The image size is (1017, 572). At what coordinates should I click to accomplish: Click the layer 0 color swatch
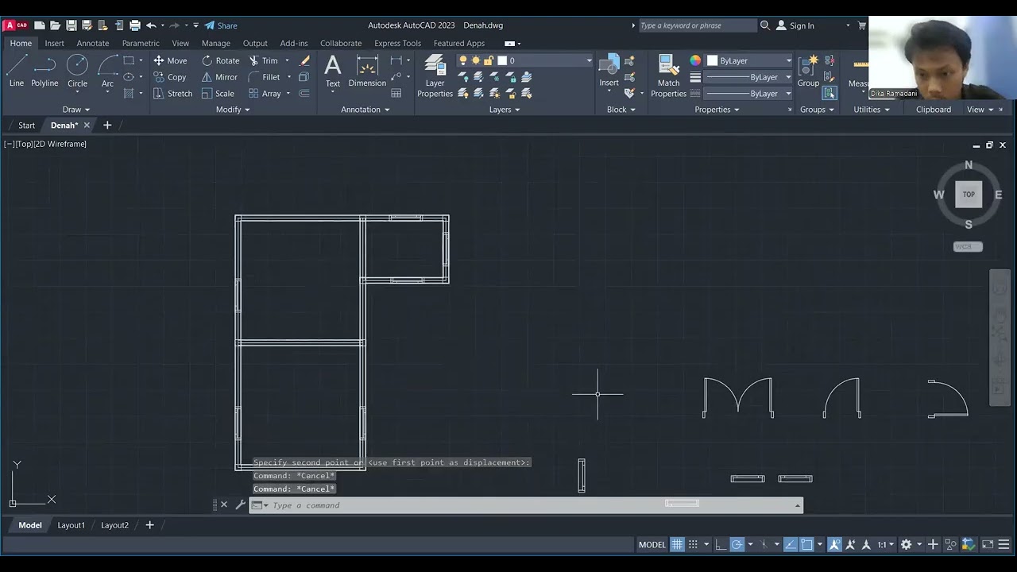502,60
